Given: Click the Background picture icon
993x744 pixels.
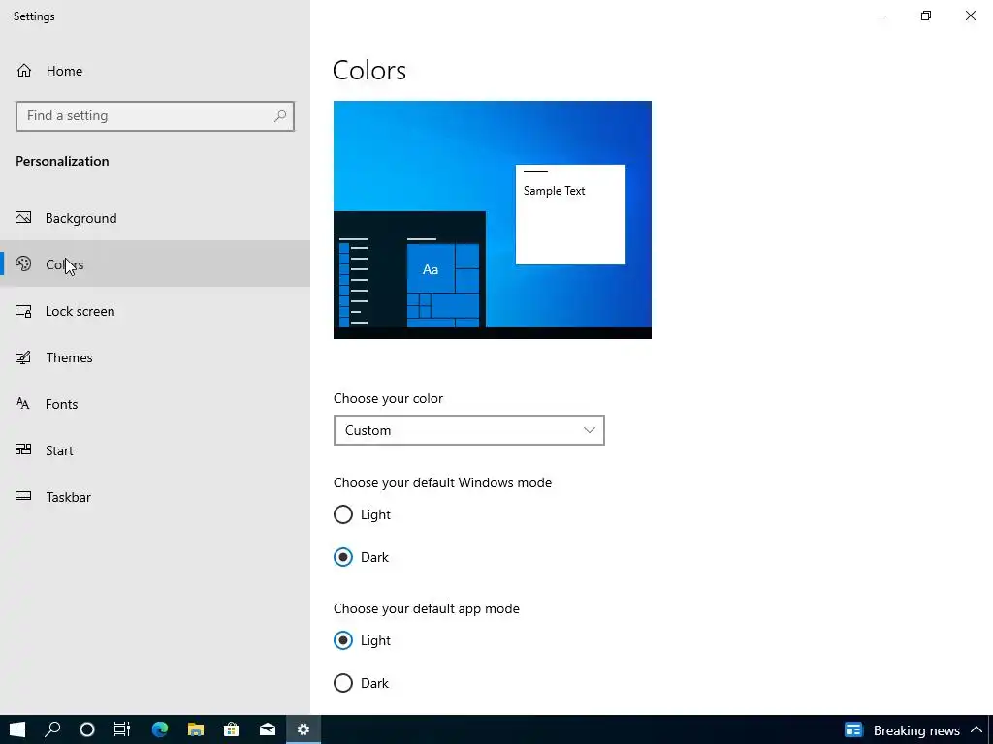Looking at the screenshot, I should click(23, 218).
